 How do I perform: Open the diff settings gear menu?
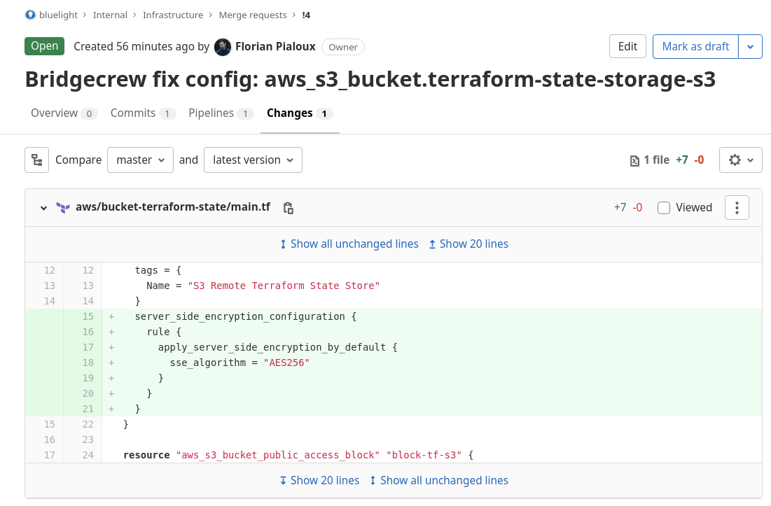click(x=740, y=160)
